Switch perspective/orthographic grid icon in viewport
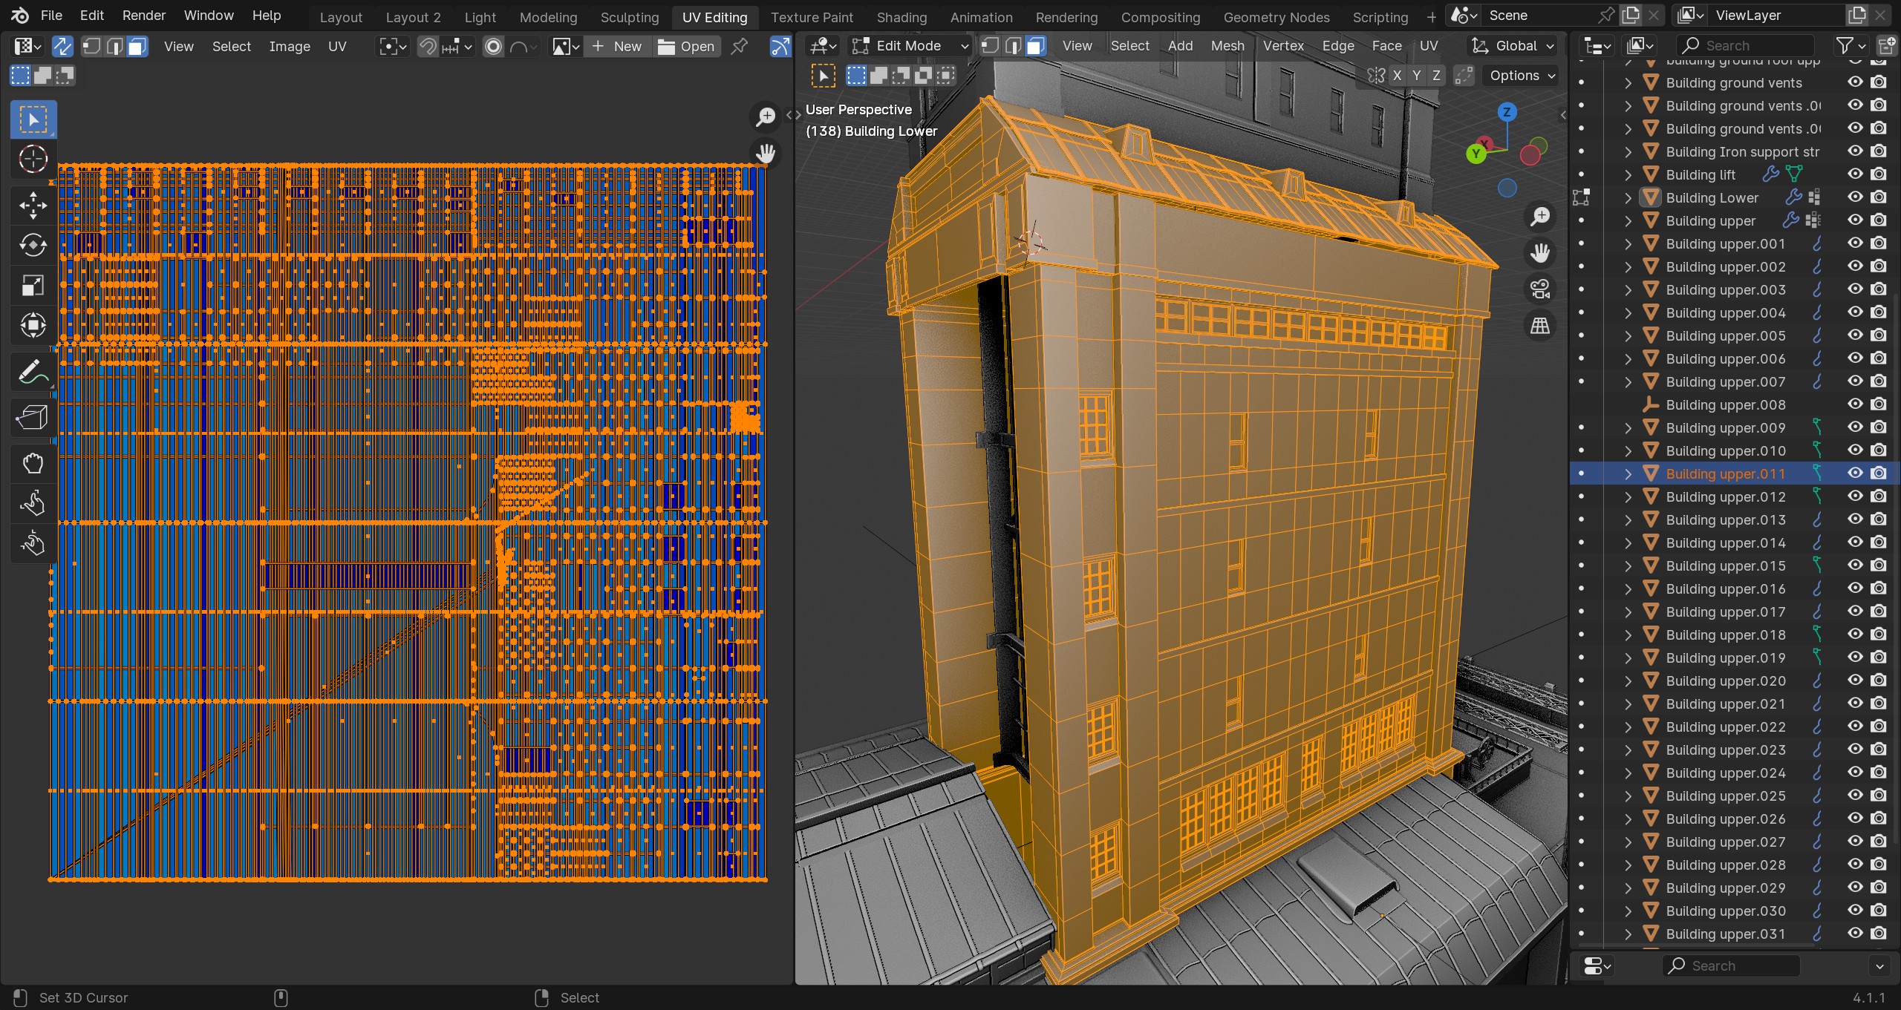This screenshot has height=1010, width=1901. pos(1540,326)
